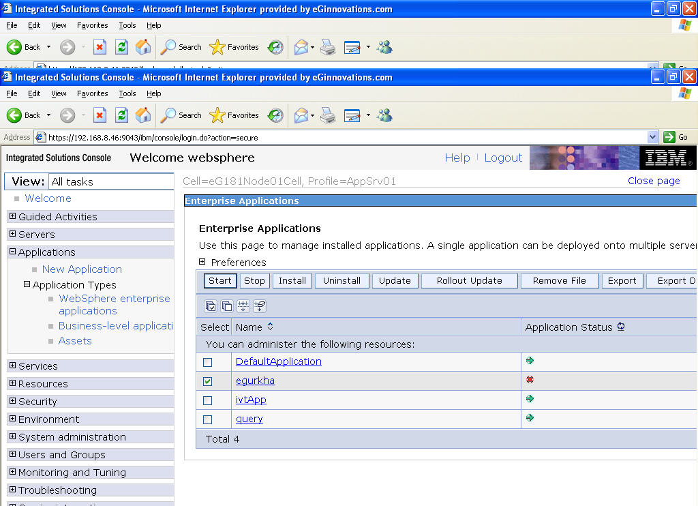Expand the Resources section
Image resolution: width=698 pixels, height=506 pixels.
(x=12, y=383)
